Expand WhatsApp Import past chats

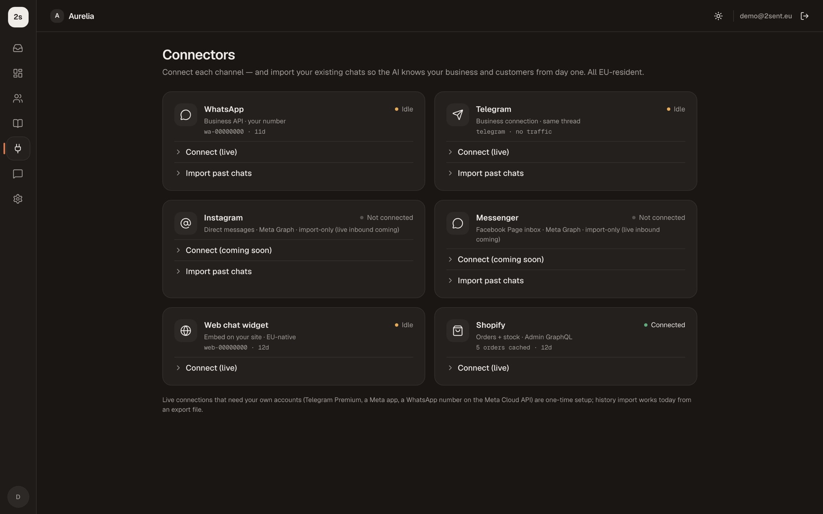pyautogui.click(x=294, y=173)
